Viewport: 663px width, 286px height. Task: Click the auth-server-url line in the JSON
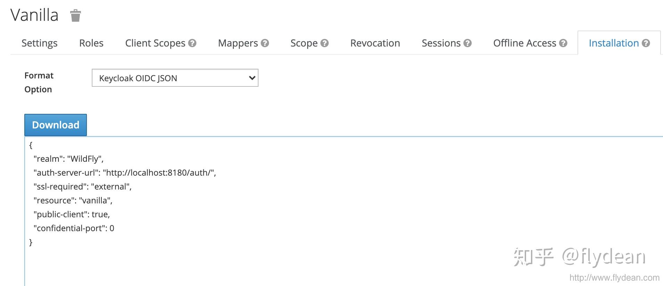124,173
